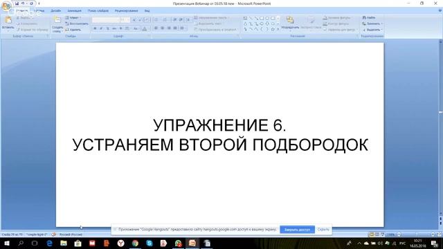Open Change Case Aa dropdown

coord(136,28)
